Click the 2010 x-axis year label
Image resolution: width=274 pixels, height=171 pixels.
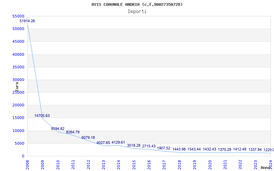coord(58,165)
